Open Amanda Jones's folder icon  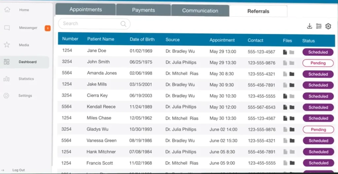pyautogui.click(x=292, y=74)
